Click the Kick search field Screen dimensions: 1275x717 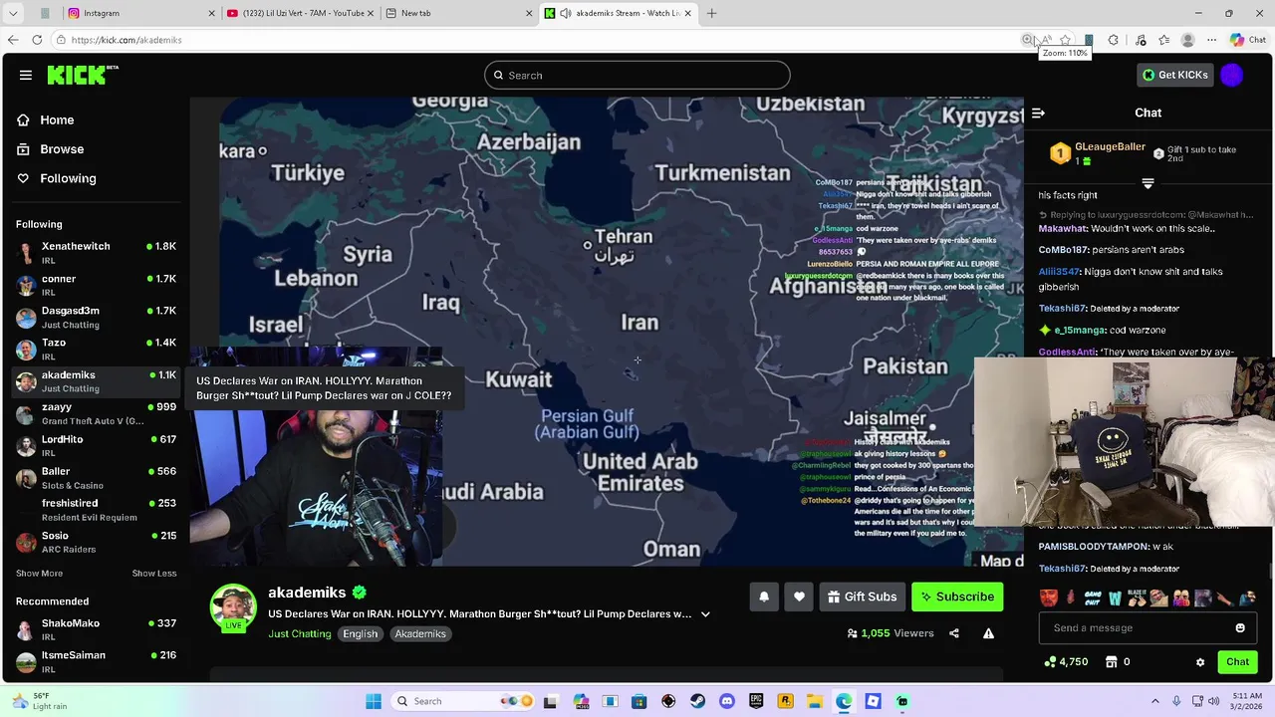(637, 75)
